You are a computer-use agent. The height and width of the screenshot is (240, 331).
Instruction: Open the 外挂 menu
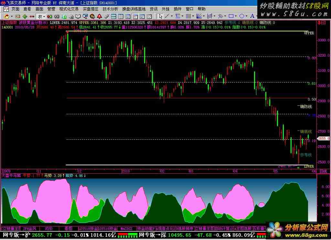[165, 9]
